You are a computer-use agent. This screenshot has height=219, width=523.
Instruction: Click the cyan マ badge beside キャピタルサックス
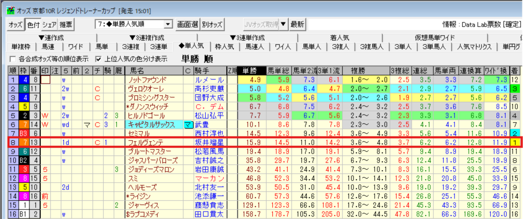pyautogui.click(x=187, y=124)
